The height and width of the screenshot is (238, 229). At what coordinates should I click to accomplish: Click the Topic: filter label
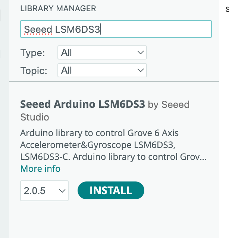[x=34, y=71]
